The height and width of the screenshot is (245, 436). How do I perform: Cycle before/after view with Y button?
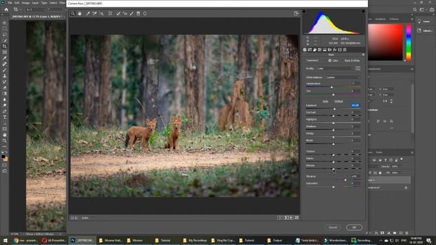[280, 218]
